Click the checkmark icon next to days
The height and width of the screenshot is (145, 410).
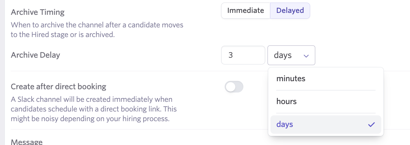pyautogui.click(x=372, y=124)
